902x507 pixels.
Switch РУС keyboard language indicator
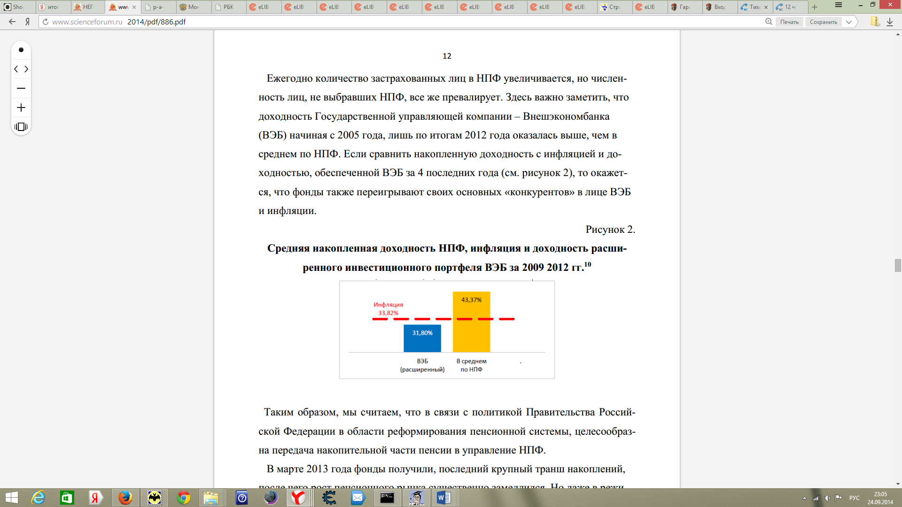coord(855,498)
